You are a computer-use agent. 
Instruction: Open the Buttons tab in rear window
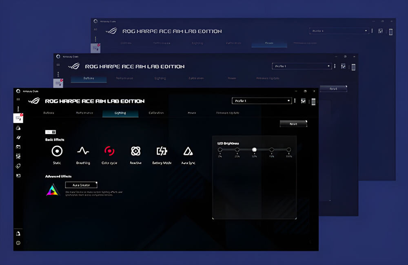tap(126, 43)
